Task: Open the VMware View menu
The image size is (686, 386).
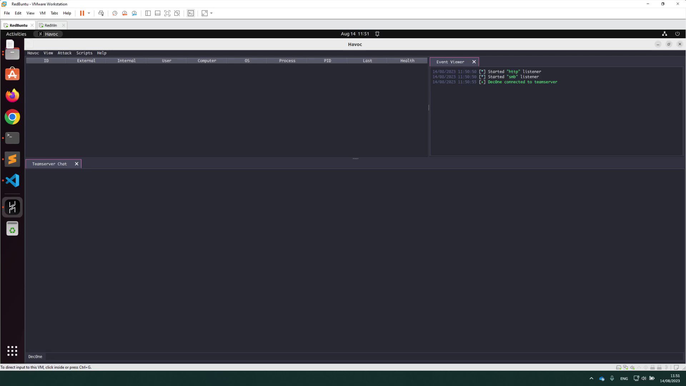Action: pos(30,13)
